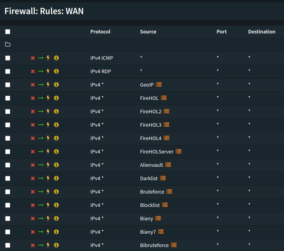Image resolution: width=284 pixels, height=251 pixels.
Task: Tick the checkbox for the FireHOL3 rule
Action: 8,125
